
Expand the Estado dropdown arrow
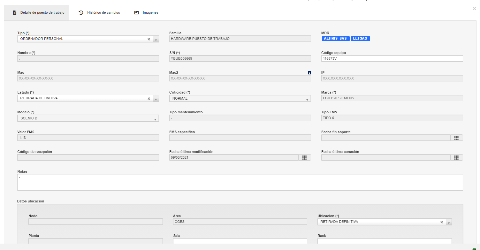point(156,99)
